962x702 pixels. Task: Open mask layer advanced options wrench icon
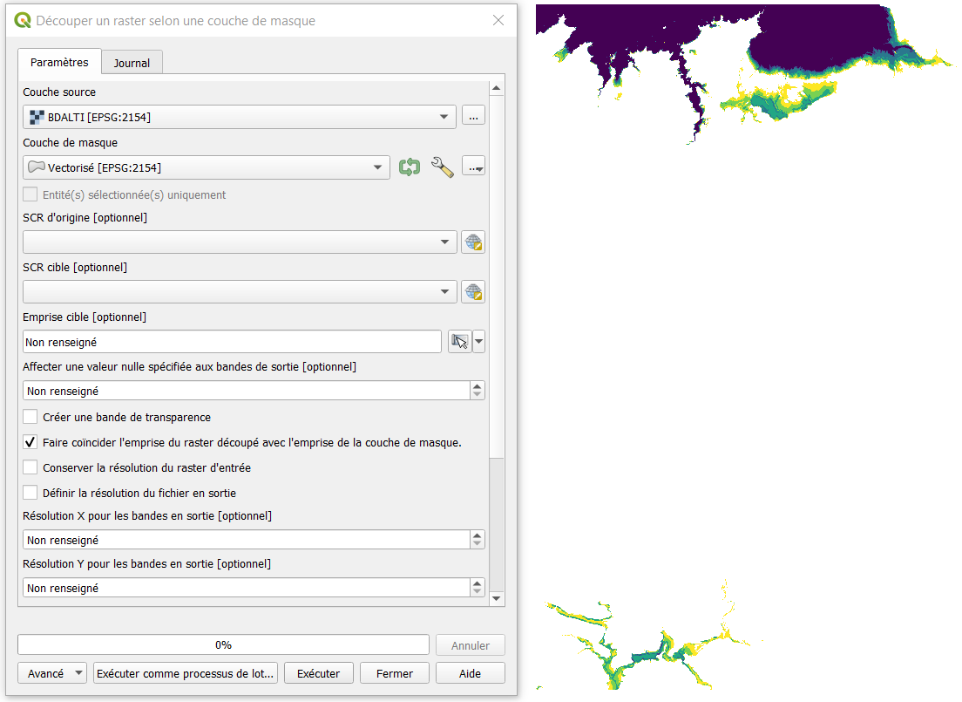pos(443,167)
